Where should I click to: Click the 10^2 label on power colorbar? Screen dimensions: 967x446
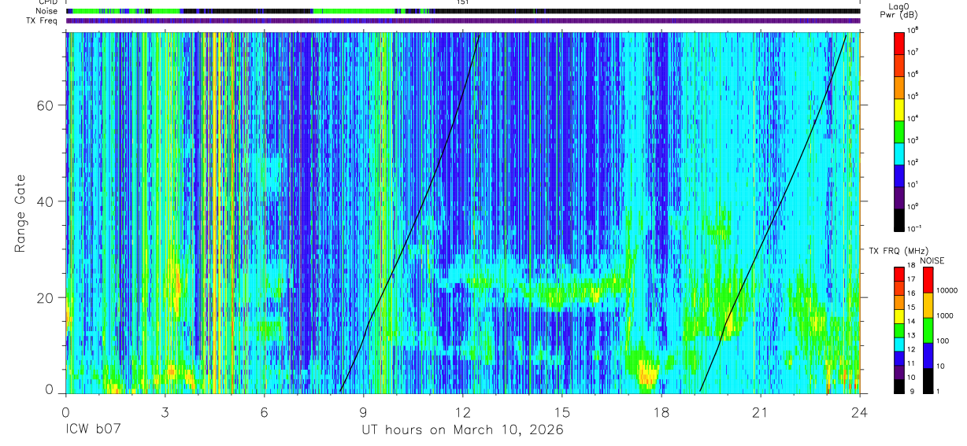913,162
